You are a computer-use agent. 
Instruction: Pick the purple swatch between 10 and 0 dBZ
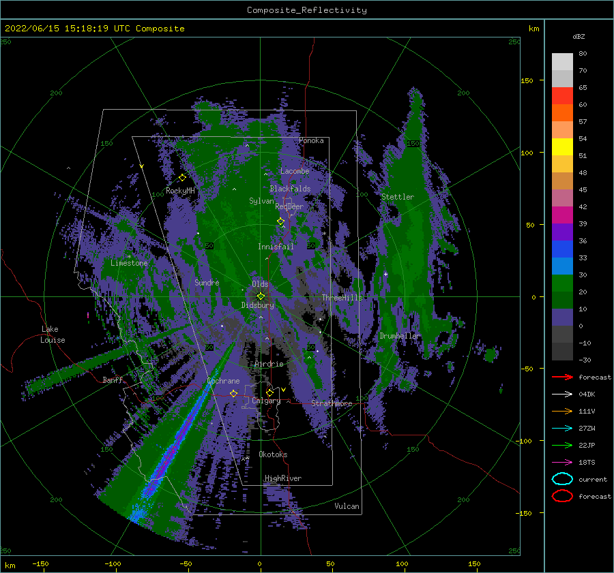562,318
